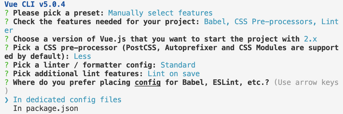The image size is (343, 114).
Task: Click the question mark before 'Pick additional lint features'
Action: (7, 74)
